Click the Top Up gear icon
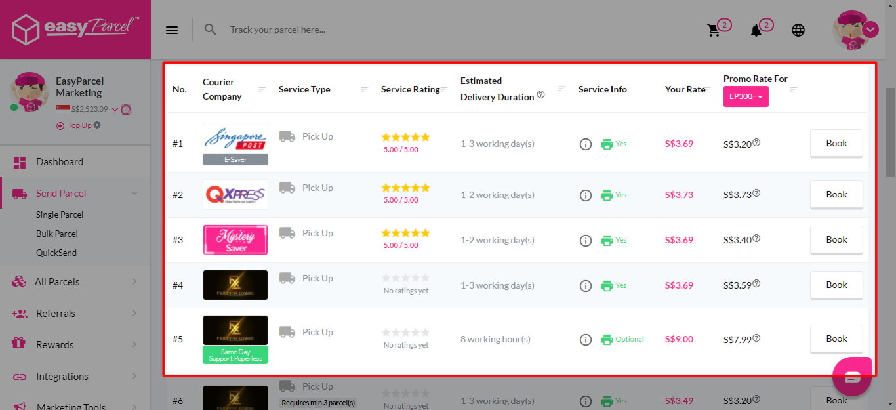Viewport: 896px width, 410px height. pyautogui.click(x=96, y=125)
